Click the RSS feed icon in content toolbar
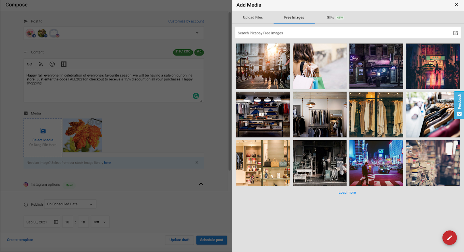The image size is (464, 252). tap(41, 64)
